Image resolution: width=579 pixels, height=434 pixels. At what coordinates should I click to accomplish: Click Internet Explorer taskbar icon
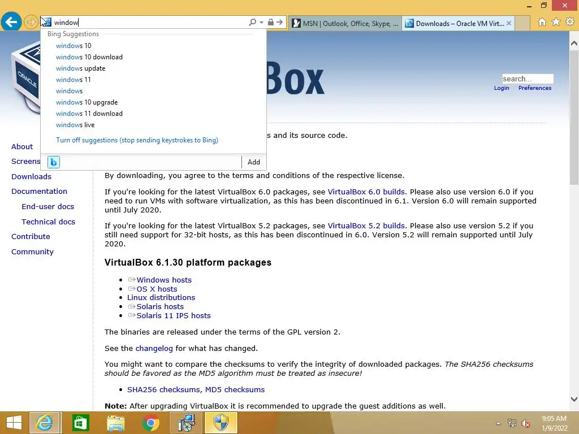[44, 423]
